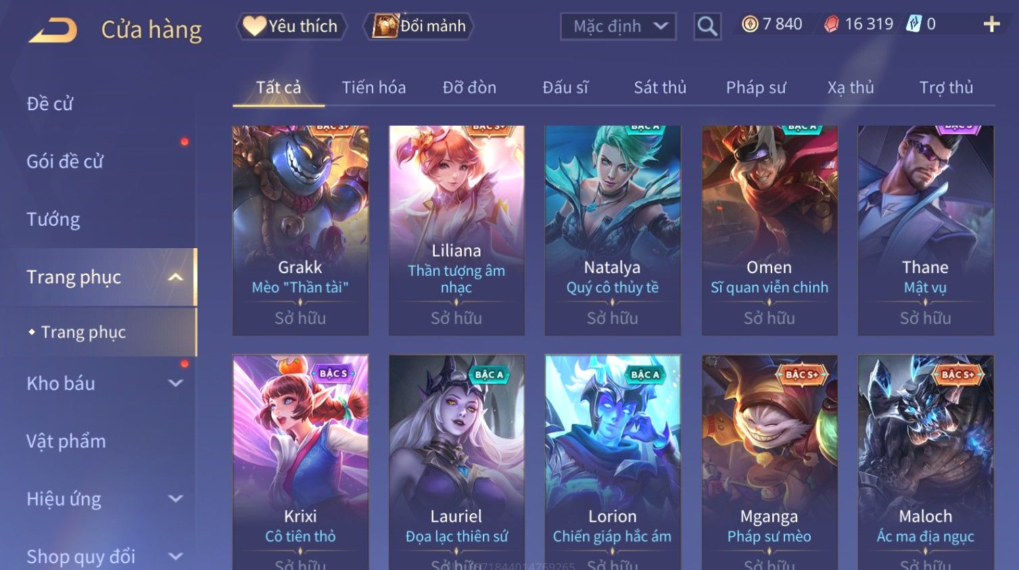
Task: Tap the gold coin balance icon
Action: [x=750, y=24]
